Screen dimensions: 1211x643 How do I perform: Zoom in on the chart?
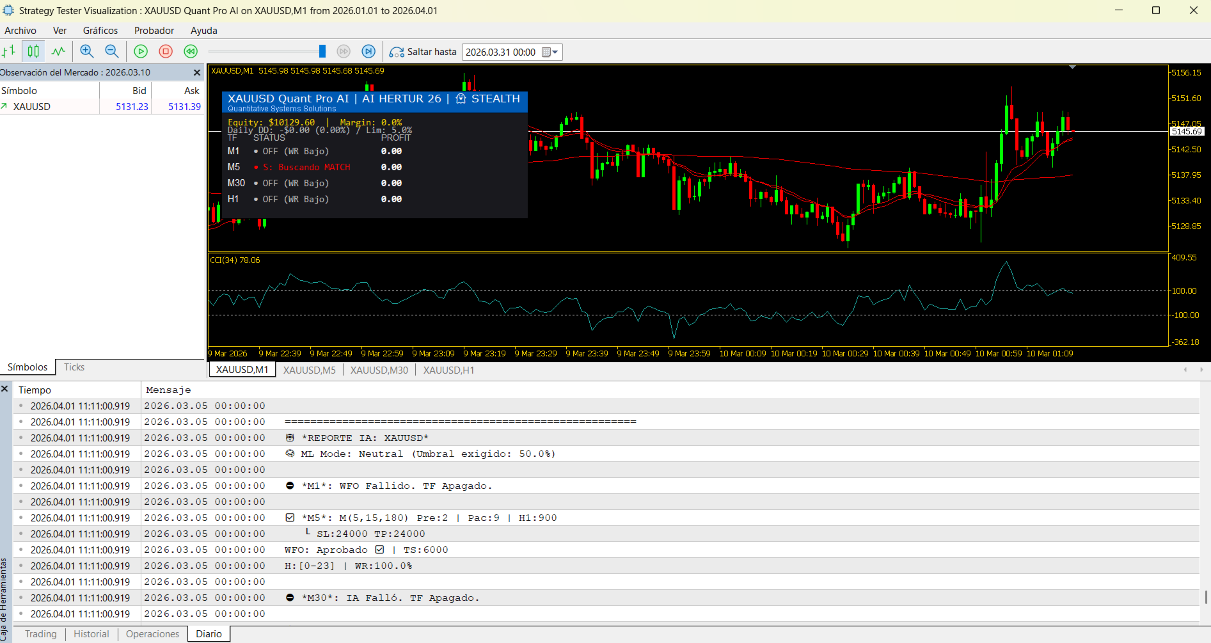(x=87, y=52)
